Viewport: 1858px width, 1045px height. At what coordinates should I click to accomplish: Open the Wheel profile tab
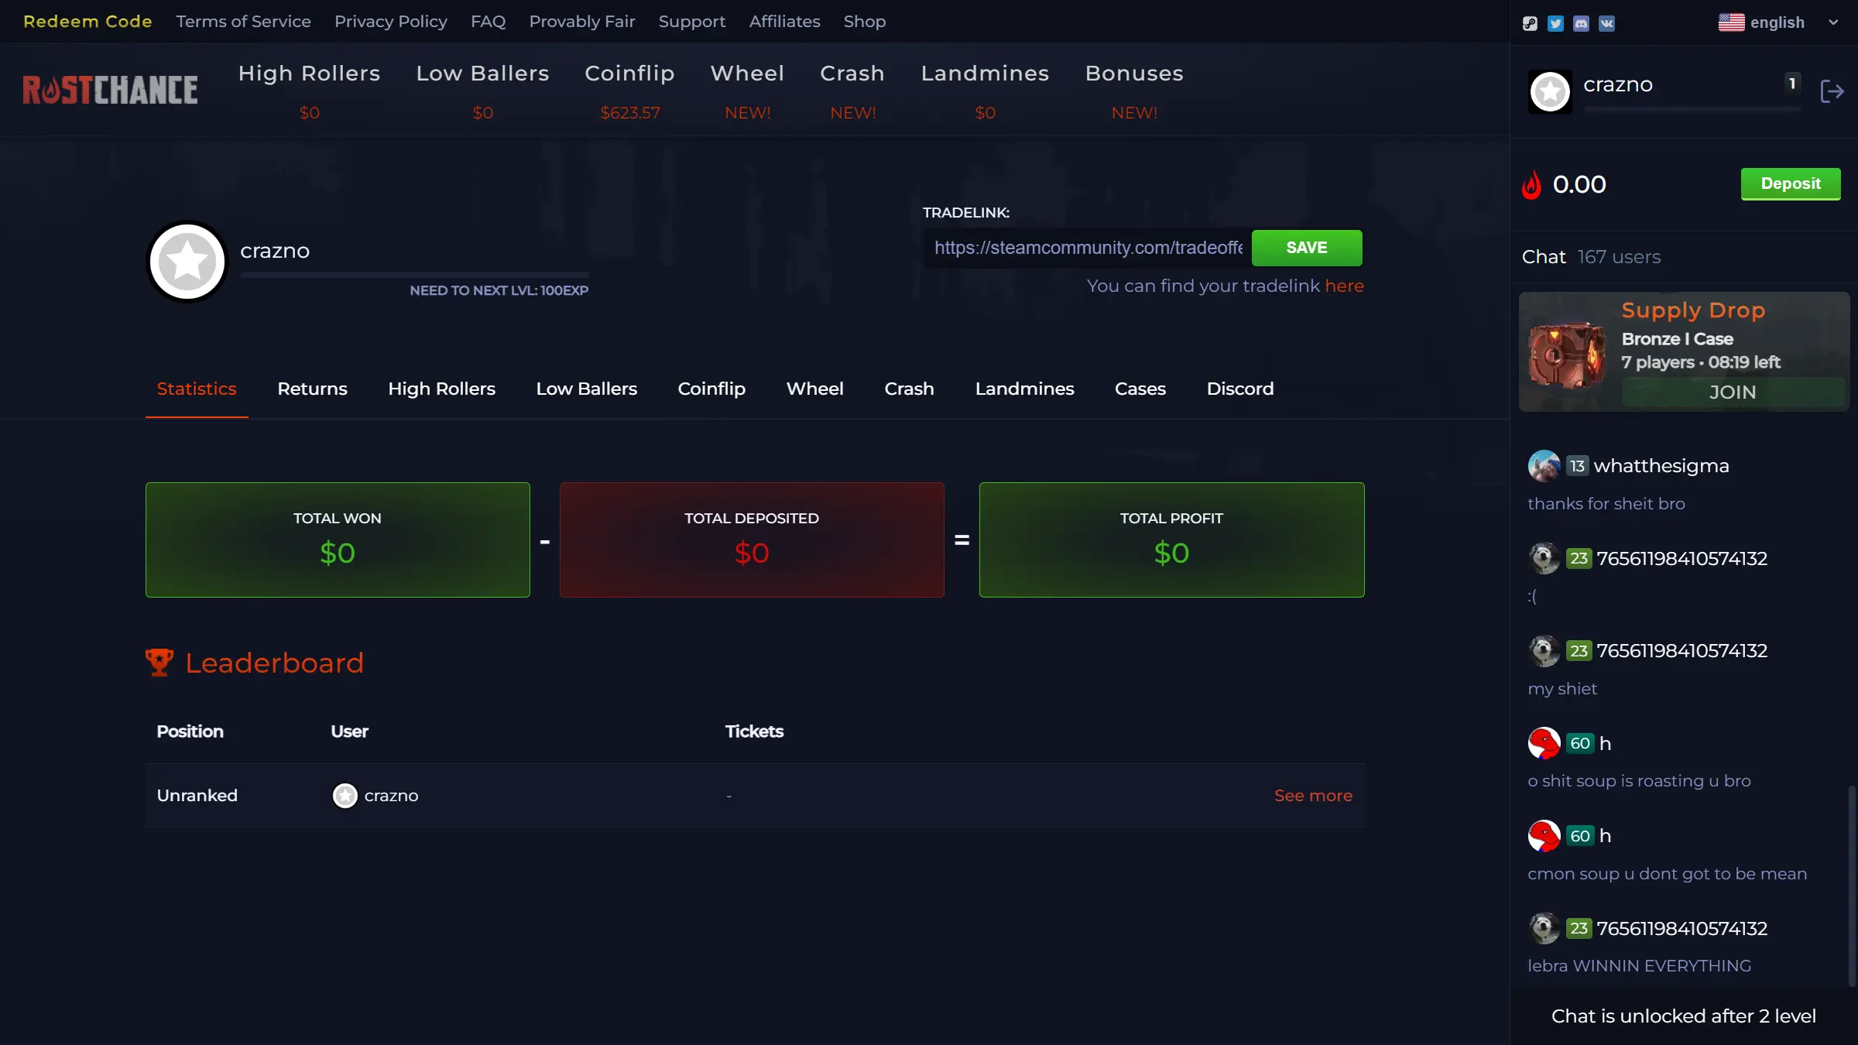(x=814, y=389)
